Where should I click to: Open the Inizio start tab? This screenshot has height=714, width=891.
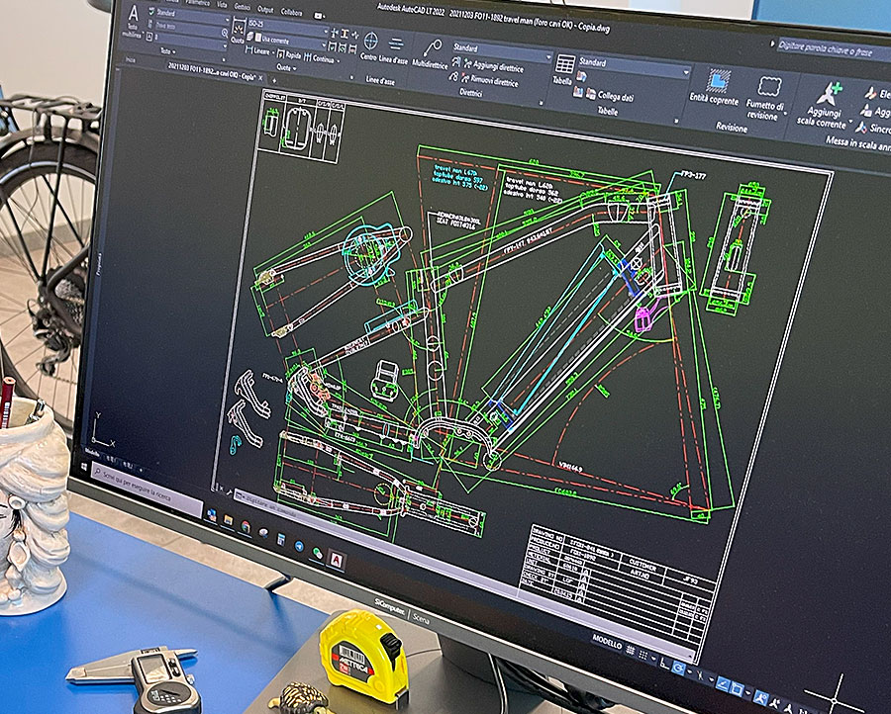(x=132, y=59)
